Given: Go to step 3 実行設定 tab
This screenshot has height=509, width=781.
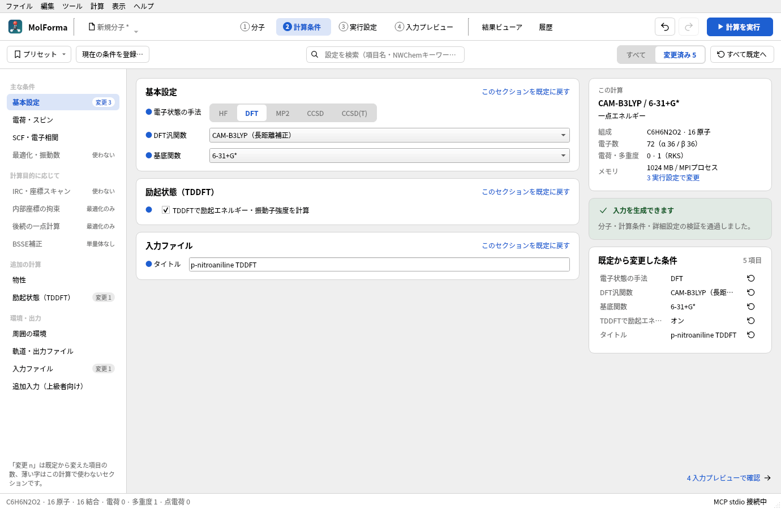Looking at the screenshot, I should (x=358, y=27).
